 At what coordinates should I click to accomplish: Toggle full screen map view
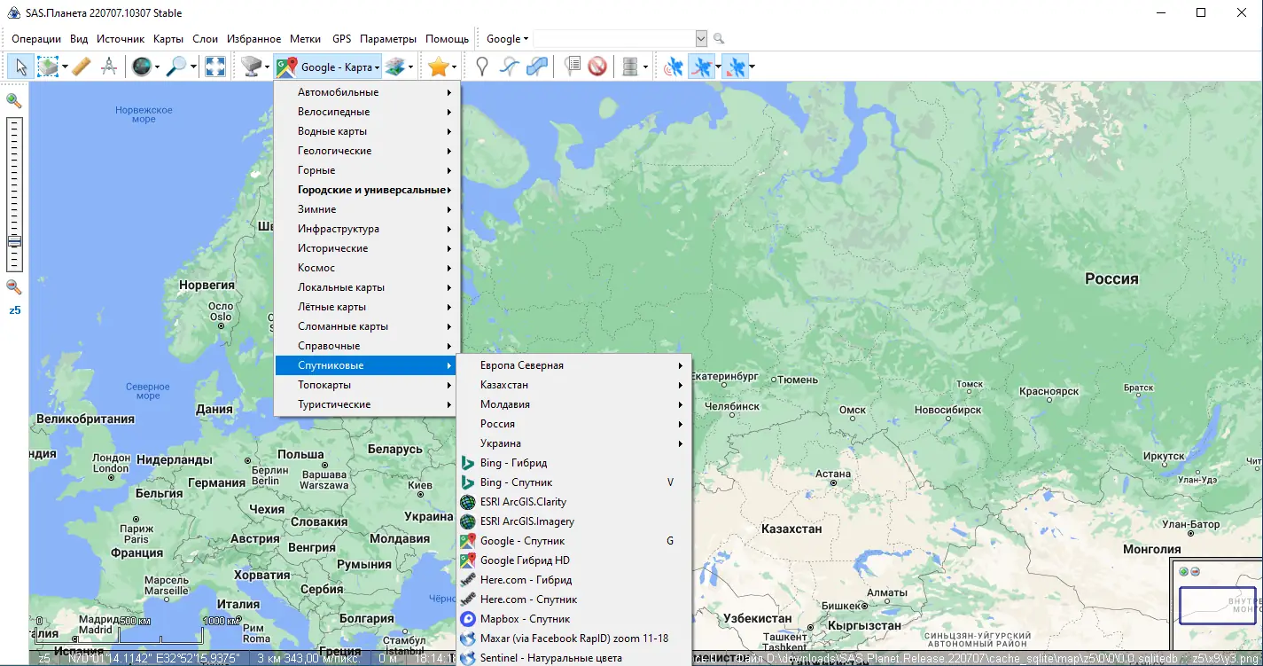(214, 67)
